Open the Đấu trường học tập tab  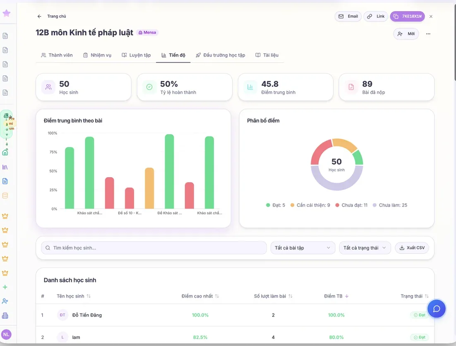221,55
